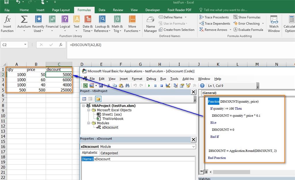Collapse the VBAProject (testFun.xlsm) tree node
This screenshot has width=295, height=180.
point(84,106)
